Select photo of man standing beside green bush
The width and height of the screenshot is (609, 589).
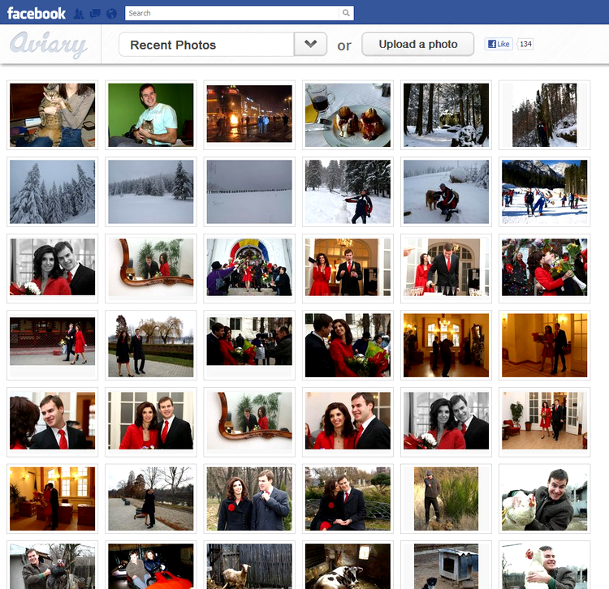click(446, 499)
